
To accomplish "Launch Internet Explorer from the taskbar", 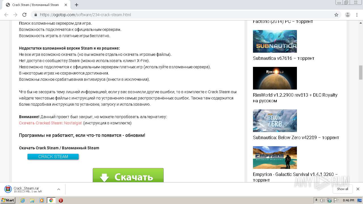I will pos(22,200).
